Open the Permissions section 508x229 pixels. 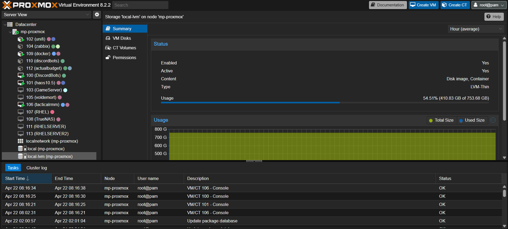point(125,57)
